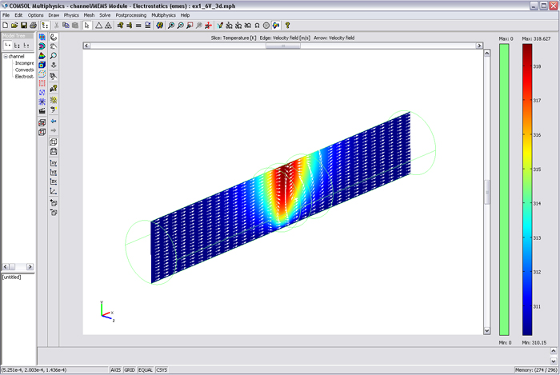
Task: Click the red hot region in slice plot
Action: coord(284,186)
